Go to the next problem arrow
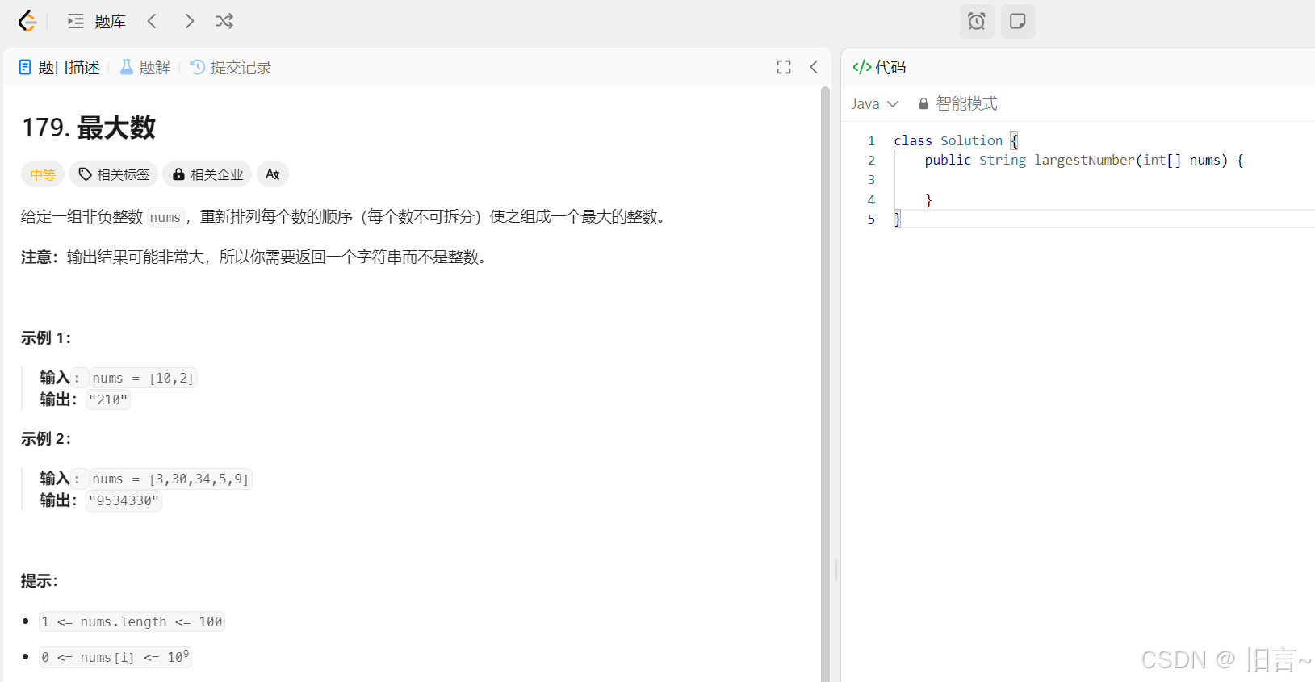Screen dimensions: 1315x682 189,21
